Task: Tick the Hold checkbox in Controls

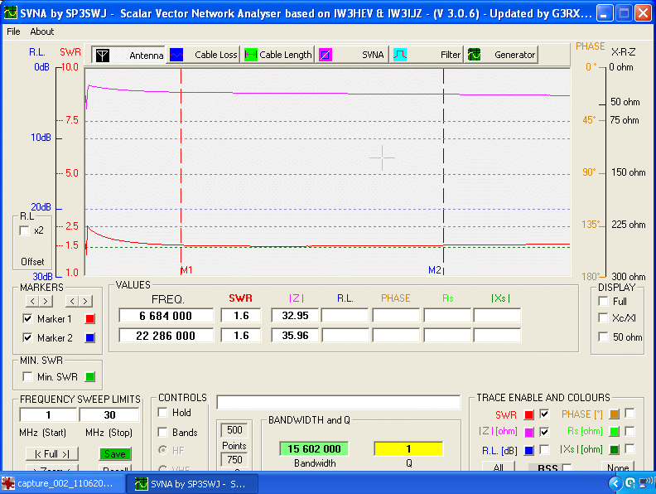Action: tap(163, 412)
